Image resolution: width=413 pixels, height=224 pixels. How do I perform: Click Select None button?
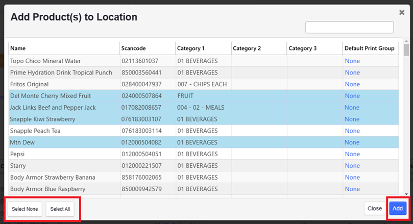pyautogui.click(x=25, y=209)
